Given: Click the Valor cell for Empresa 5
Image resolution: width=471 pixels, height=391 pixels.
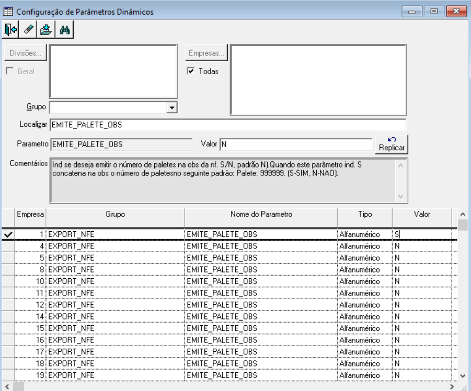Looking at the screenshot, I should tap(422, 258).
